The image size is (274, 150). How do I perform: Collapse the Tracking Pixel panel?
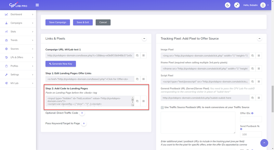pos(259,39)
